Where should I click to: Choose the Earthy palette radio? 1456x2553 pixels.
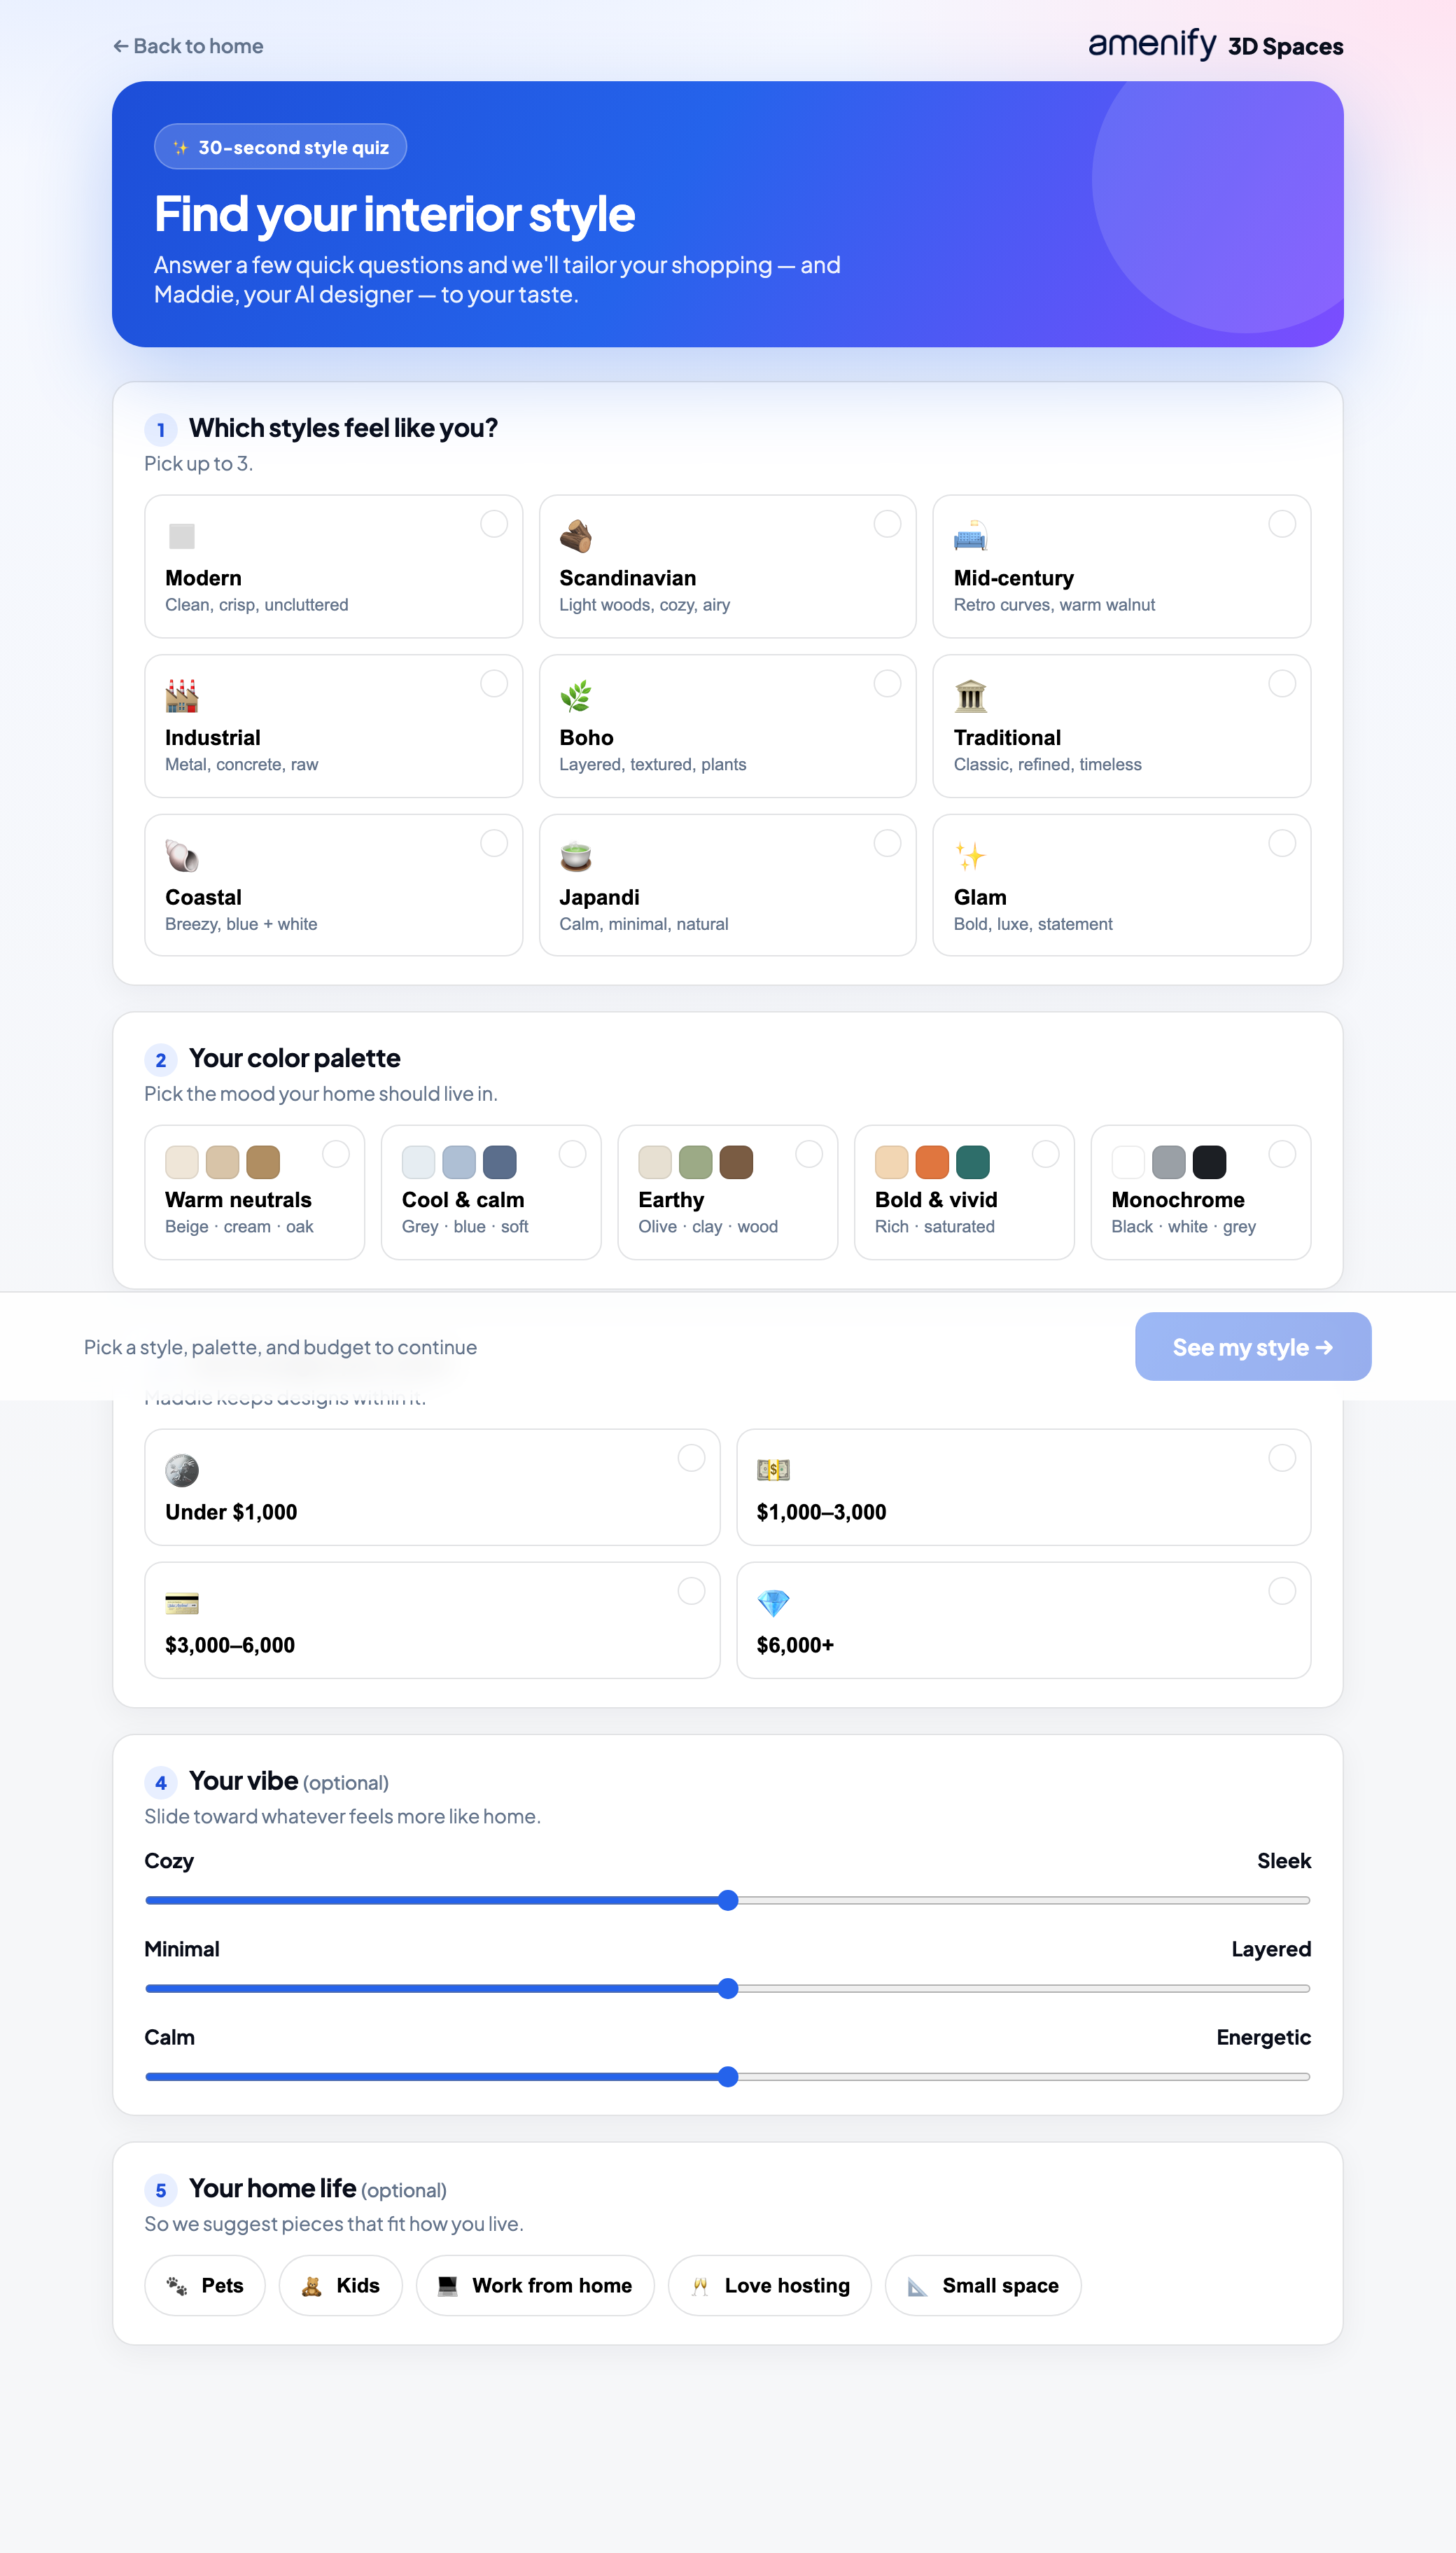809,1154
